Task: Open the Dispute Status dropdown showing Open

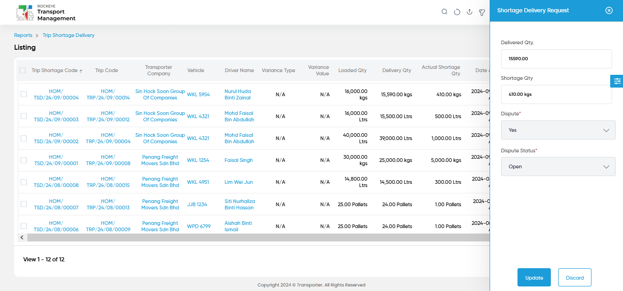Action: click(x=558, y=166)
